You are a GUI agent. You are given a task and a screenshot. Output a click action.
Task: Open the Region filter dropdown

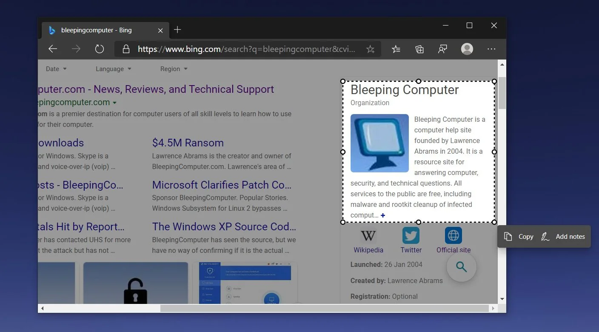[x=174, y=69]
